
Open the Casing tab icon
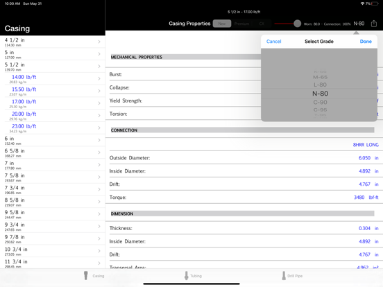86,275
